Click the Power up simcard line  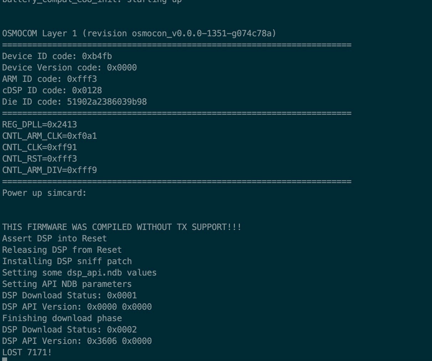[x=44, y=193]
